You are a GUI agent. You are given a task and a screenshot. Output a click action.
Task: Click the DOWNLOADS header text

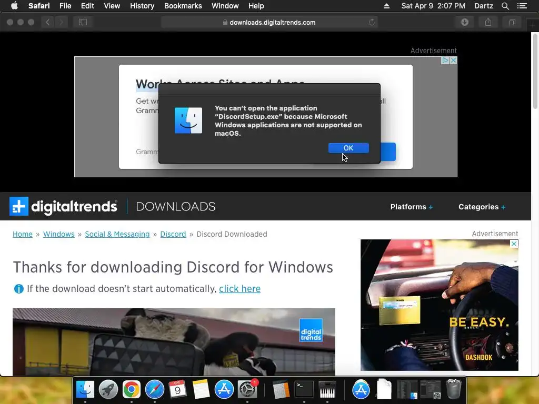click(x=176, y=206)
